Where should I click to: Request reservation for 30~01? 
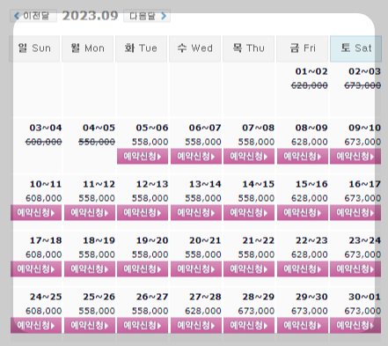(355, 325)
